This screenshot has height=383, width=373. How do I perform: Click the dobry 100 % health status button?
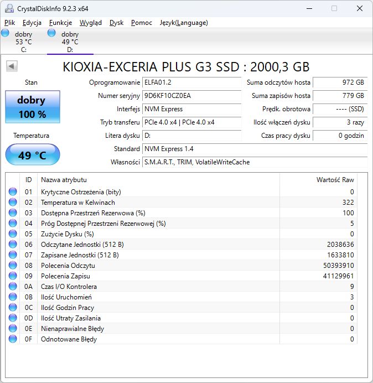(33, 107)
